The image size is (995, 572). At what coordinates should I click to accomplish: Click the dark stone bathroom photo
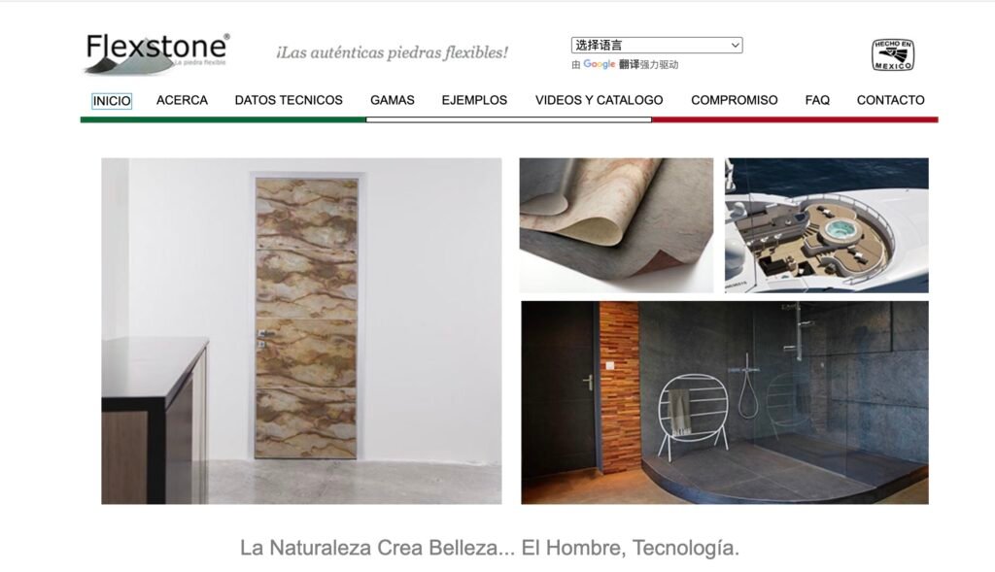[x=725, y=403]
